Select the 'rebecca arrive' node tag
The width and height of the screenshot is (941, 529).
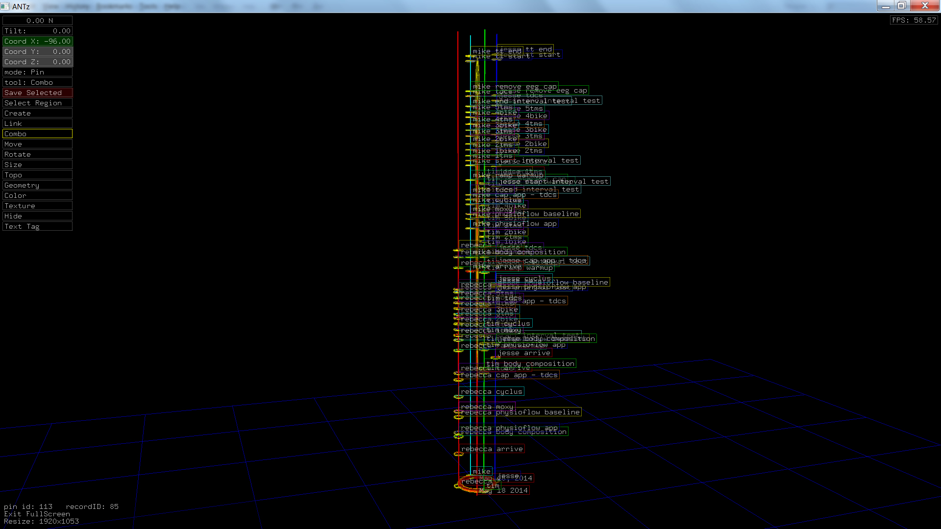pyautogui.click(x=492, y=449)
